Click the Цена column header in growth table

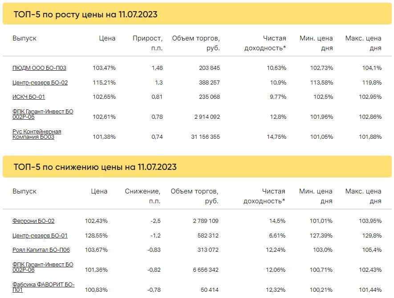point(107,38)
